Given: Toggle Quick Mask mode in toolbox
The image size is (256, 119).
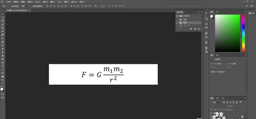Looking at the screenshot, I should [3, 94].
